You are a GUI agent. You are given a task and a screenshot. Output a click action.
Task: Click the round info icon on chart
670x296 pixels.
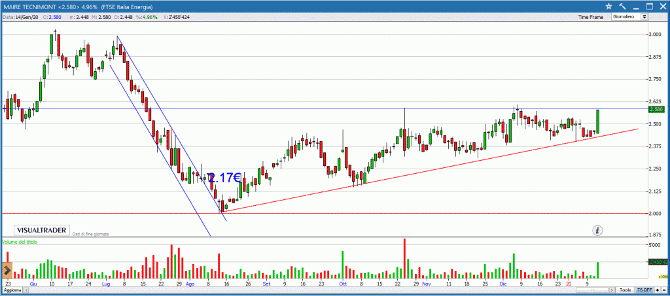597,231
